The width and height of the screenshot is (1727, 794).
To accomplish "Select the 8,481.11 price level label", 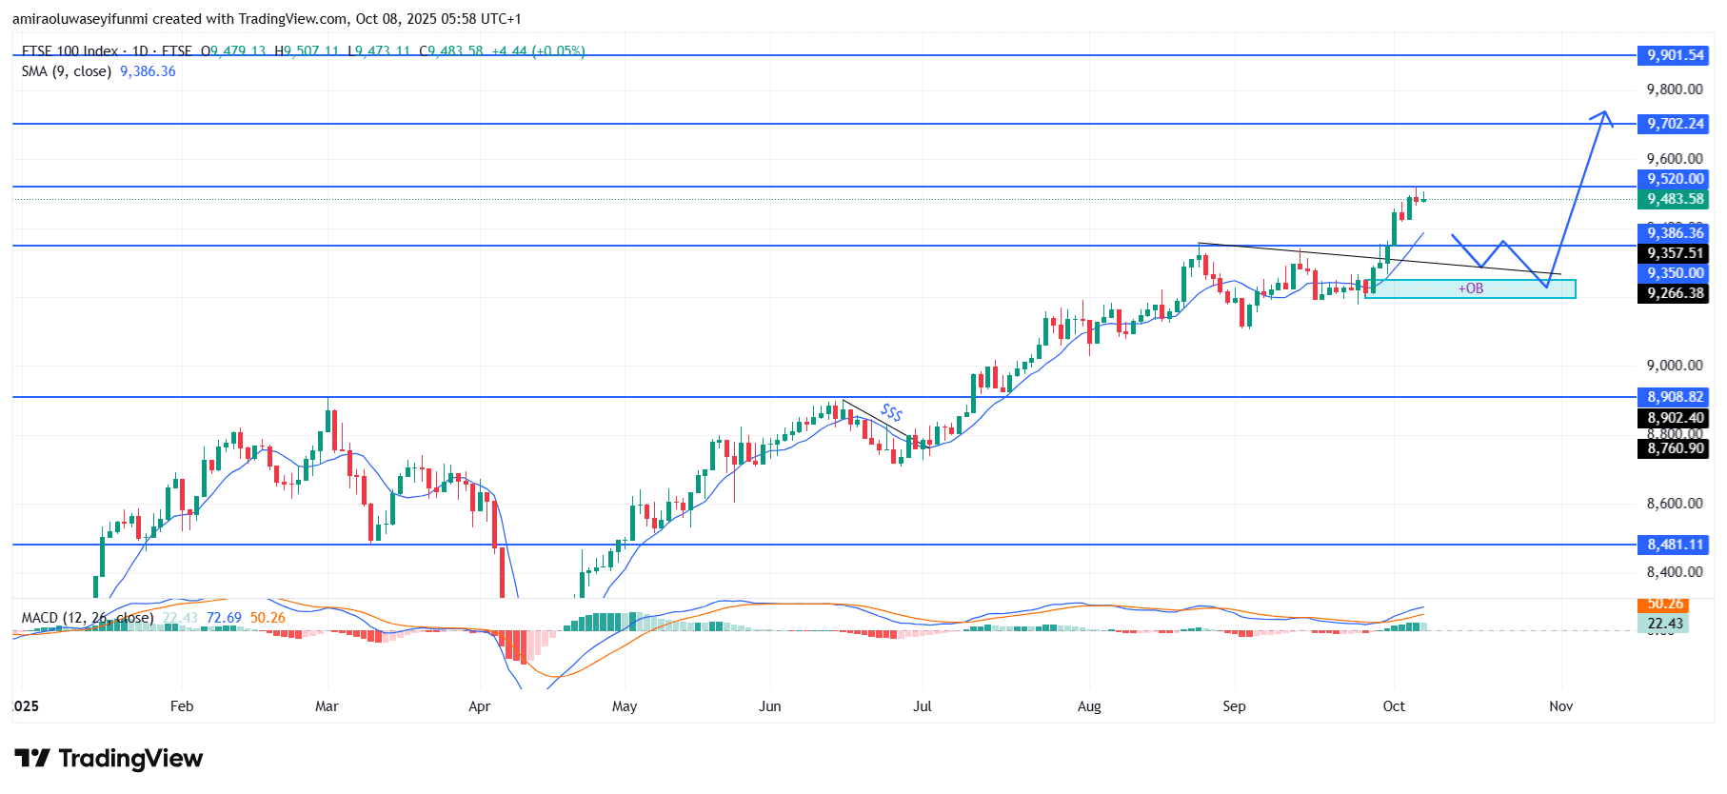I will tap(1675, 545).
